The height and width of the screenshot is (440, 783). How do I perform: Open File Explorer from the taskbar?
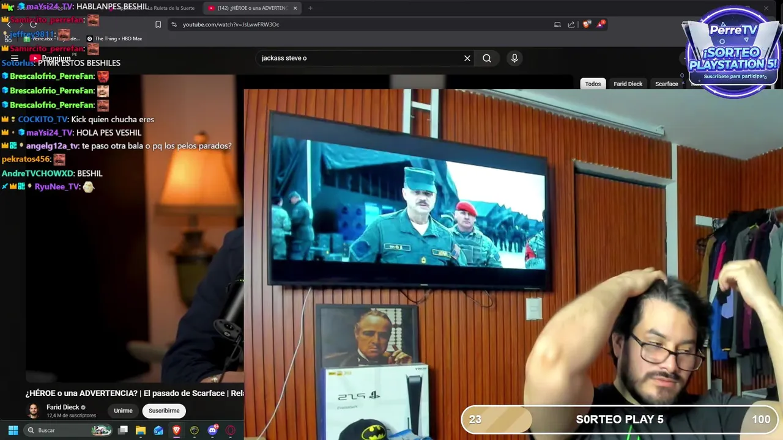pos(141,430)
